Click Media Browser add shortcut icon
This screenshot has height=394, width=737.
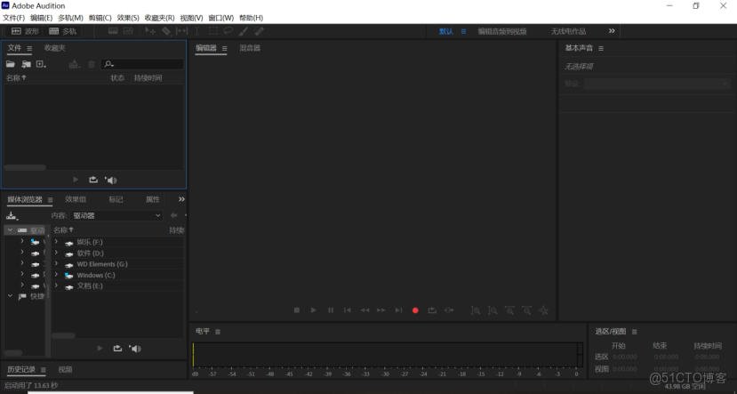click(12, 216)
